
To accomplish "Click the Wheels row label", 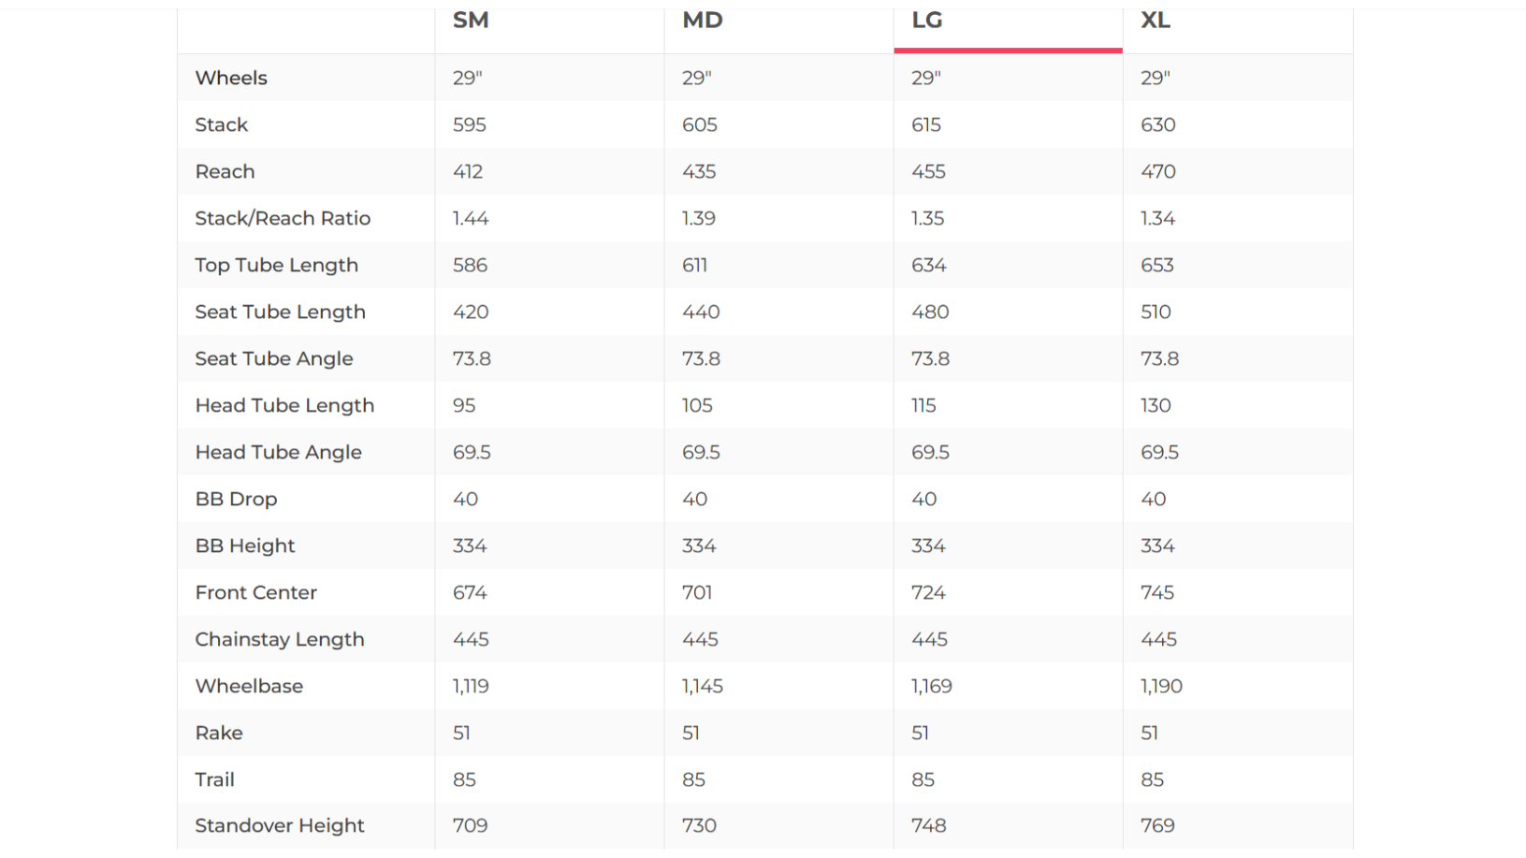I will (231, 78).
